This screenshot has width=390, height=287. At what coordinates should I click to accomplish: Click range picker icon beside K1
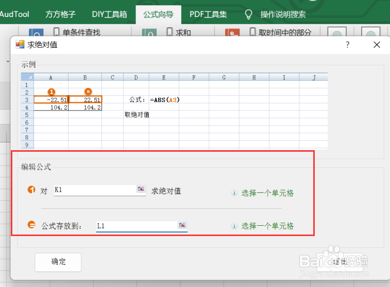(141, 189)
